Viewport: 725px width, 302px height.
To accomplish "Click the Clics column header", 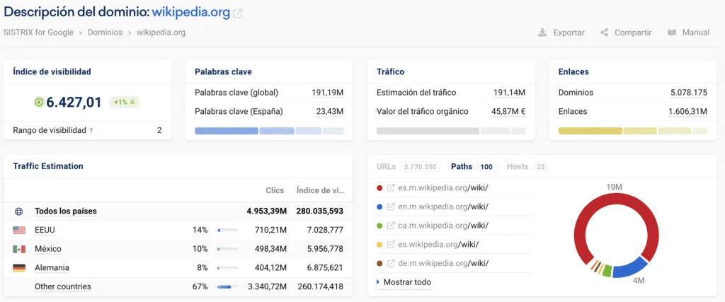I will pos(275,190).
